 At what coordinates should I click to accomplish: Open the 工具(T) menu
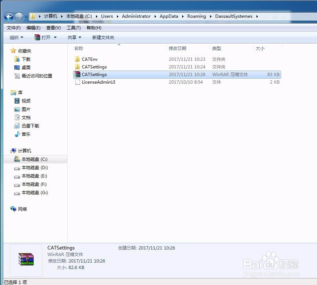point(74,28)
